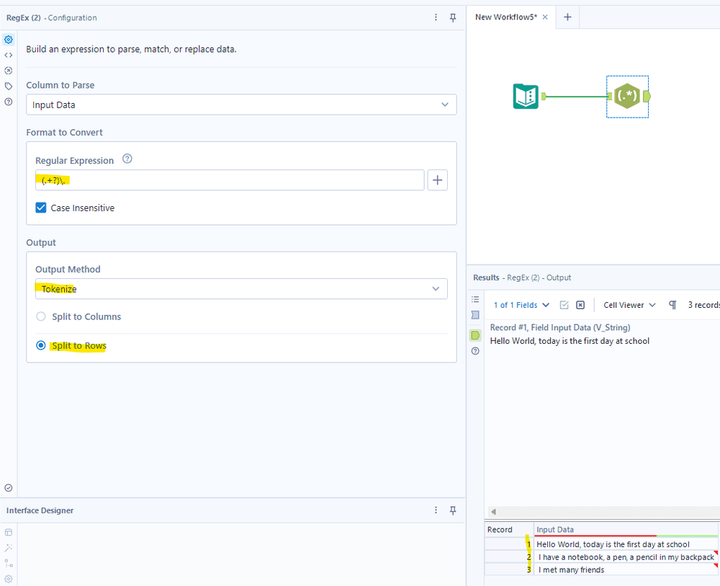The height and width of the screenshot is (586, 720).
Task: Click the check mark icon above Interface Designer
Action: [x=8, y=488]
